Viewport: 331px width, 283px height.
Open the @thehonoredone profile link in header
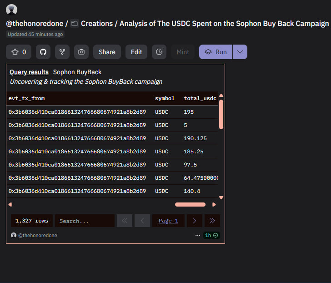pos(35,24)
